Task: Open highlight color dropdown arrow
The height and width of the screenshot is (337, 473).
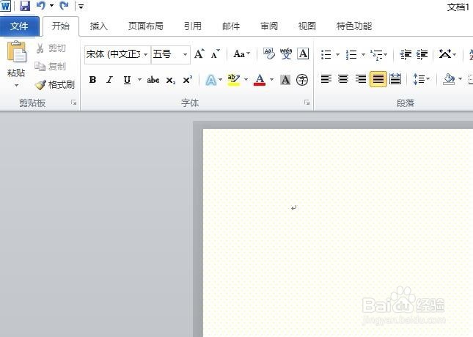Action: click(x=246, y=80)
